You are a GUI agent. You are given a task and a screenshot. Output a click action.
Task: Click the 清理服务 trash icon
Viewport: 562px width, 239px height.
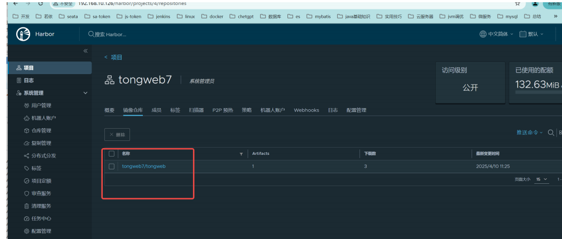pos(26,206)
